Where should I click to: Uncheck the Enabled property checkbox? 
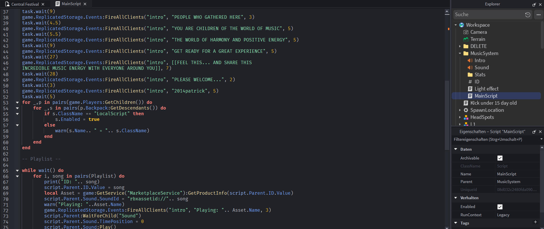point(500,207)
